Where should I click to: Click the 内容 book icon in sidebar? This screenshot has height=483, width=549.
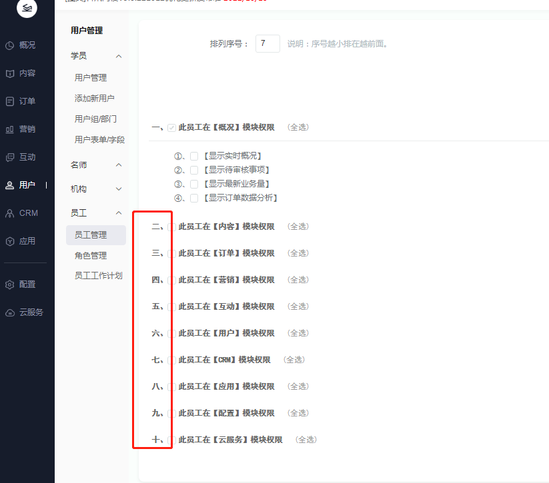pos(10,73)
